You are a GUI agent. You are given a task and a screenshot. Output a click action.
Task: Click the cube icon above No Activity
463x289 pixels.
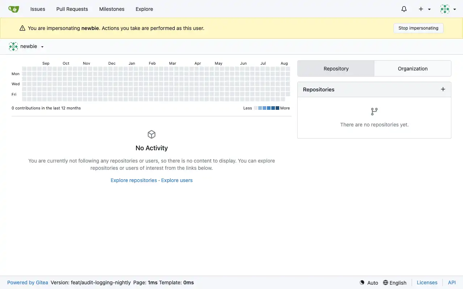[152, 134]
